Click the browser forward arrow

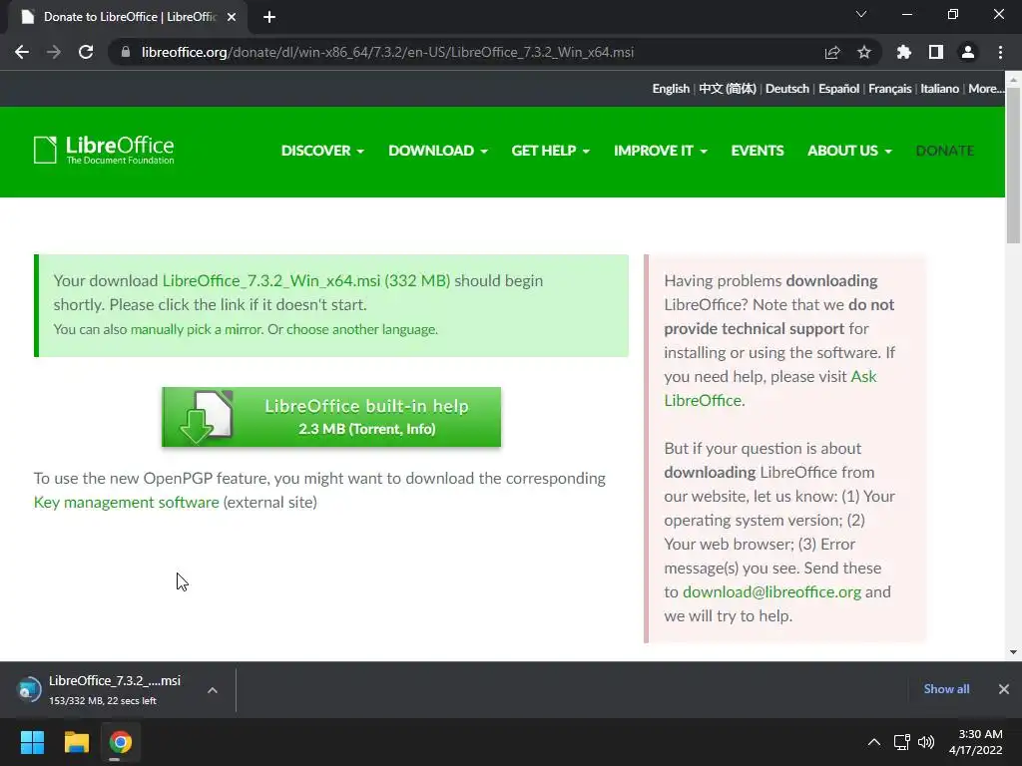[54, 52]
